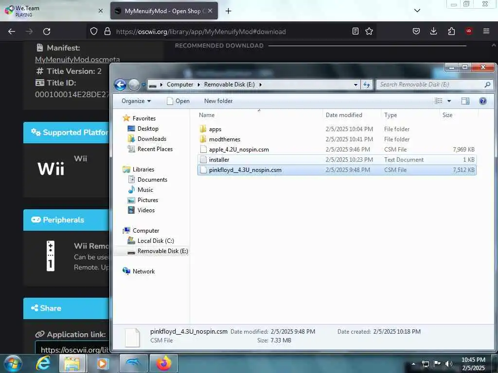Image resolution: width=498 pixels, height=373 pixels.
Task: Open Favorites in navigation pane
Action: (x=144, y=119)
